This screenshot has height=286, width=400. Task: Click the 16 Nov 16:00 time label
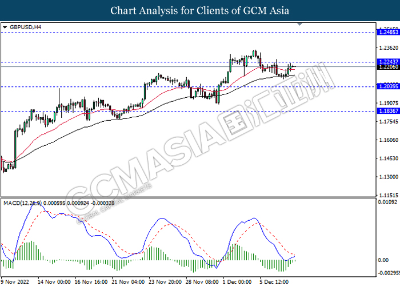point(91,281)
